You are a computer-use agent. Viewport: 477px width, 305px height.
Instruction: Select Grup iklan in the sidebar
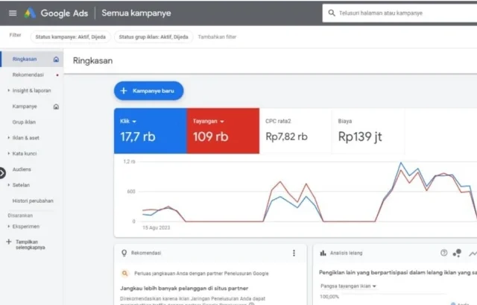click(24, 122)
